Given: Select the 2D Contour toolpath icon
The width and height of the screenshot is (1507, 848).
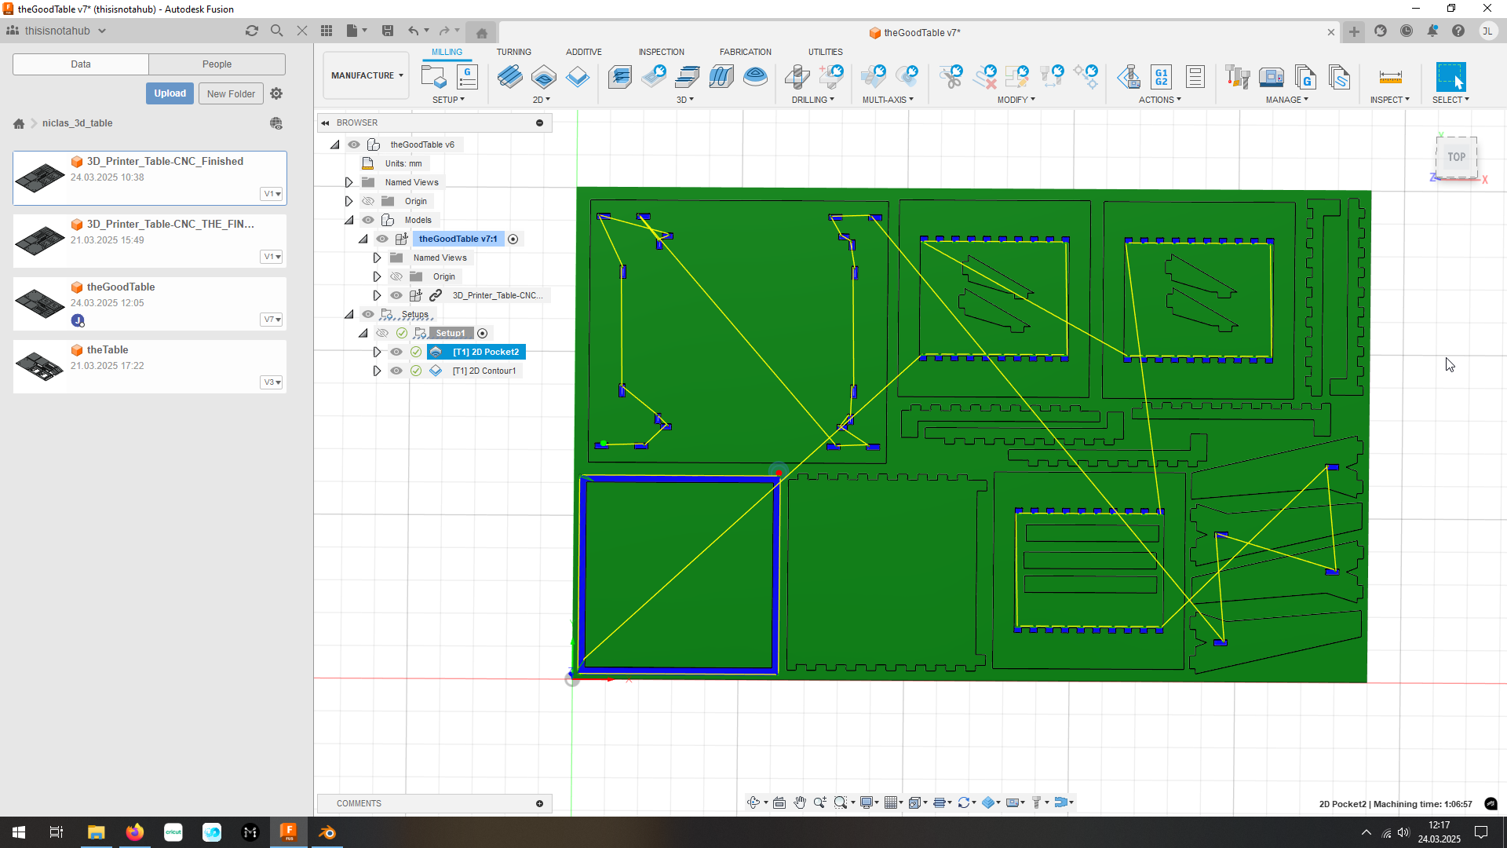Looking at the screenshot, I should coord(578,77).
